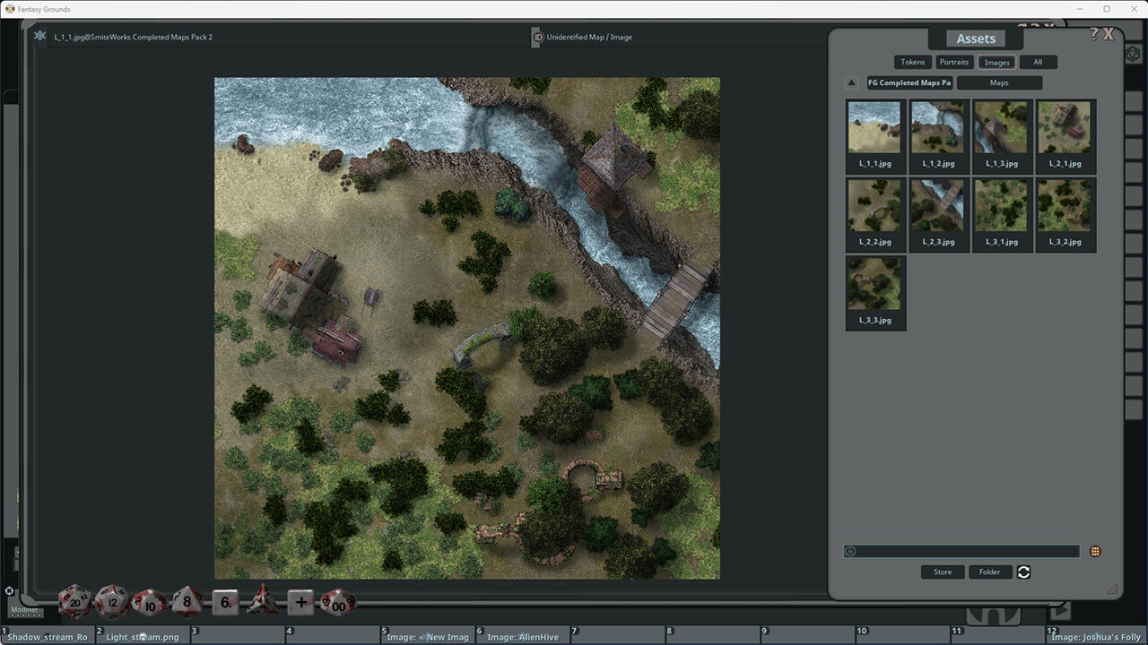Roll the d12 die

point(111,602)
